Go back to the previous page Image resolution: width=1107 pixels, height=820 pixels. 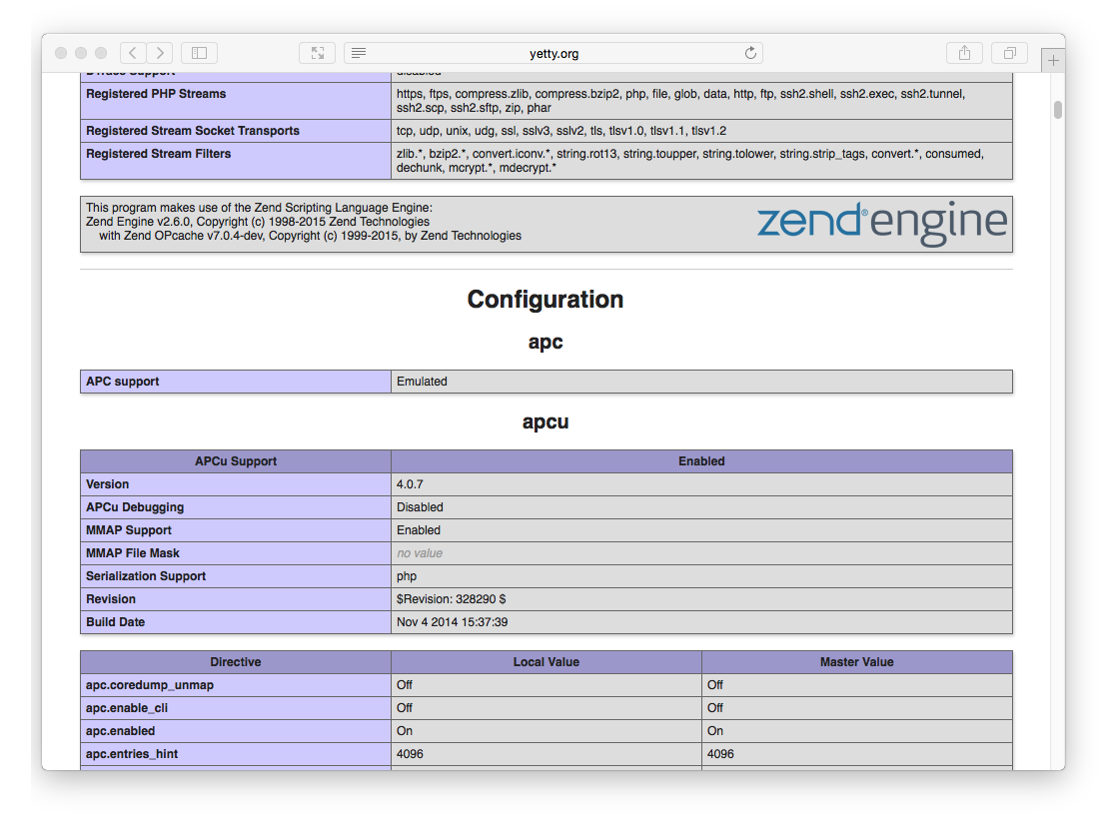coord(133,53)
